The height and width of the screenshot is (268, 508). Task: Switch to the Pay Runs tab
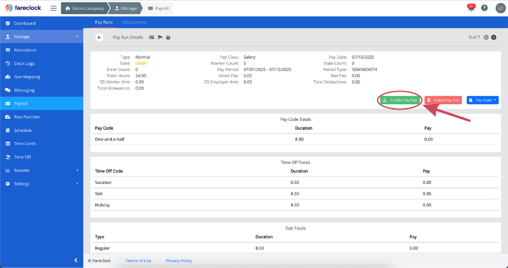(x=104, y=22)
